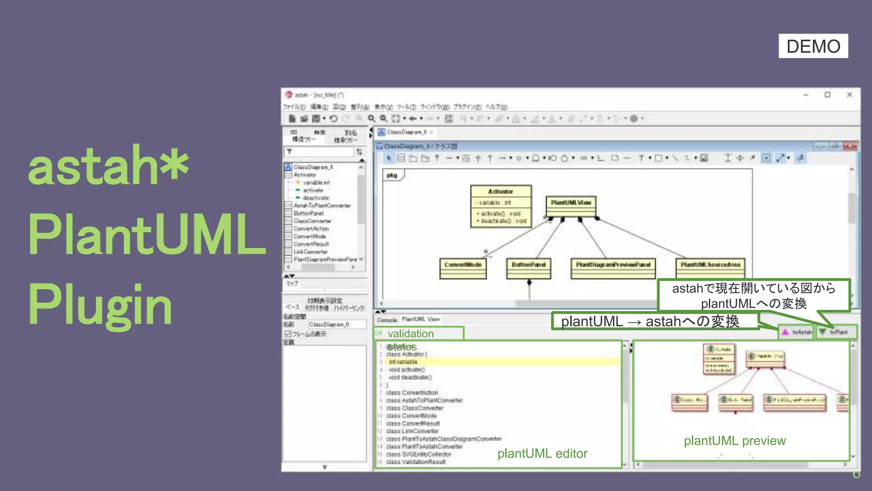
Task: Switch to the Console tab
Action: pos(387,320)
